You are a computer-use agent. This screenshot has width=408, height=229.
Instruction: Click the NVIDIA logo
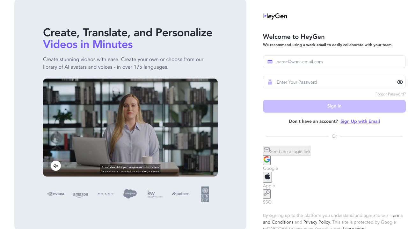click(56, 194)
